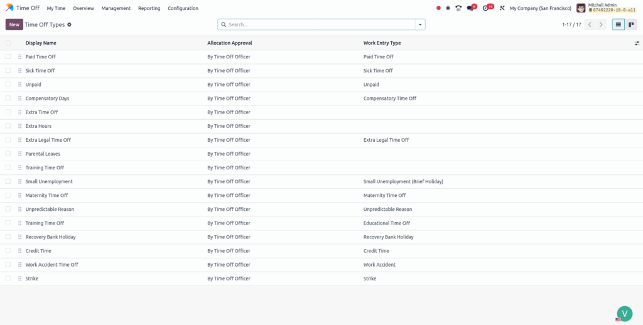Click the Time Off app logo
The height and width of the screenshot is (325, 643).
tap(9, 8)
